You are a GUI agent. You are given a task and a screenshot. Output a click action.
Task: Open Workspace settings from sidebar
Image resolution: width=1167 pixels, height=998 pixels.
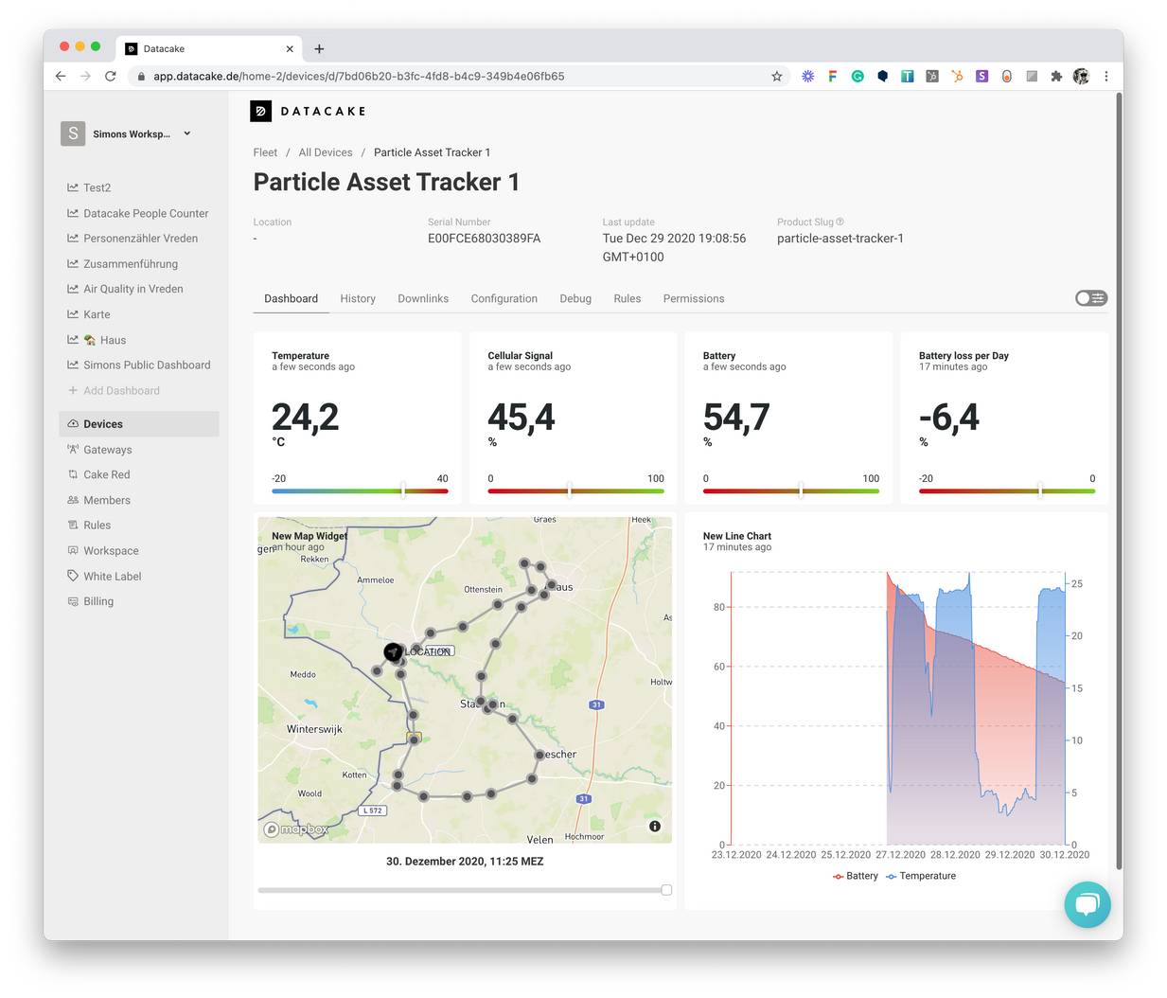click(110, 550)
